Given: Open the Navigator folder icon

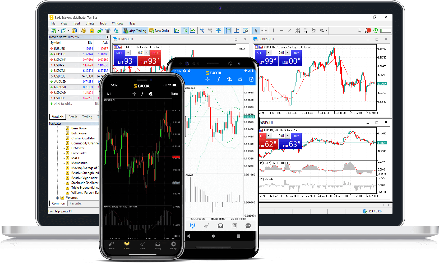Looking at the screenshot, I should (x=84, y=31).
